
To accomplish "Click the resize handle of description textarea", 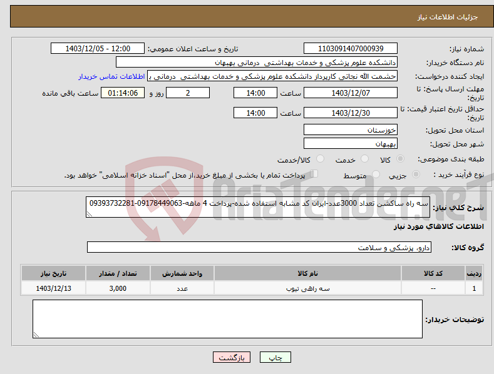I will [x=89, y=214].
